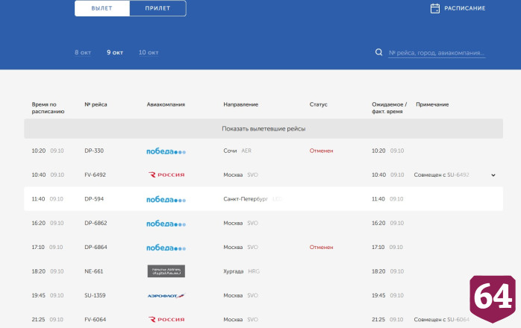This screenshot has width=521, height=328.
Task: Expand the FV-6492 flight row chevron
Action: point(493,175)
